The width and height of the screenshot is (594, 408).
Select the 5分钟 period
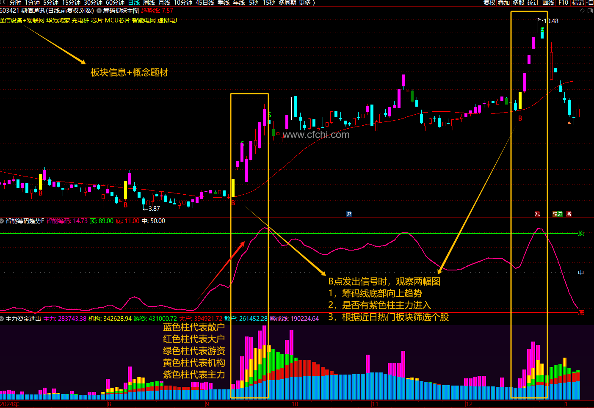51,3
